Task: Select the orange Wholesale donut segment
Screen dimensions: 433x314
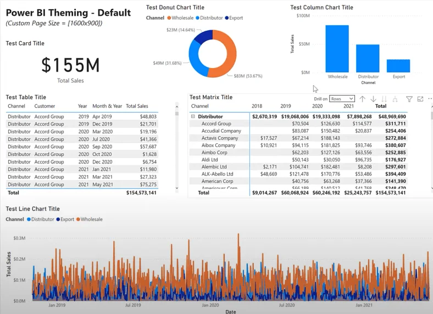Action: 231,55
